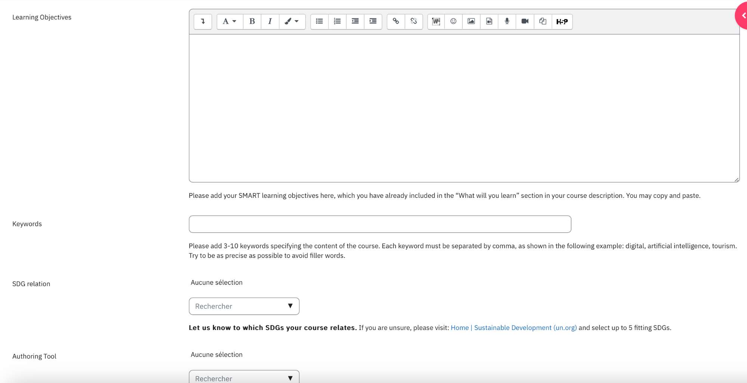
Task: Click the indent button
Action: pyautogui.click(x=373, y=21)
